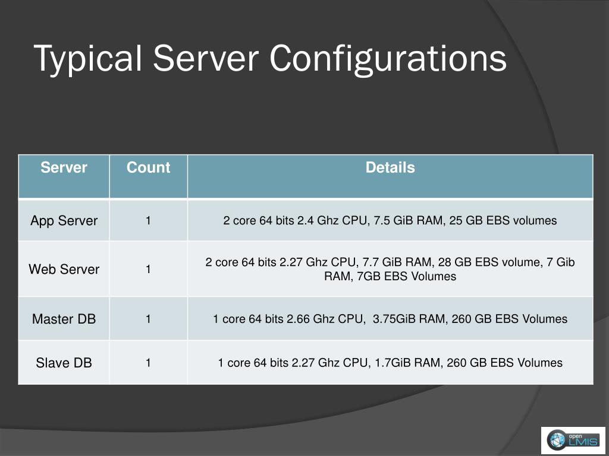
Task: Click the count '1' in Web Server row
Action: (x=148, y=269)
